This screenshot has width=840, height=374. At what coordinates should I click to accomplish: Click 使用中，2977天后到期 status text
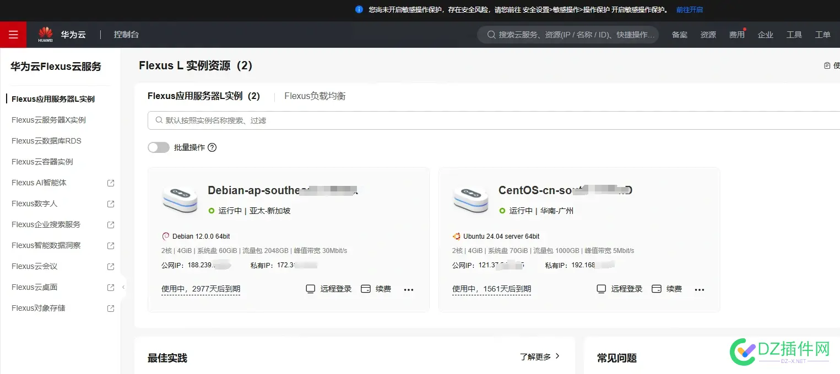[201, 289]
